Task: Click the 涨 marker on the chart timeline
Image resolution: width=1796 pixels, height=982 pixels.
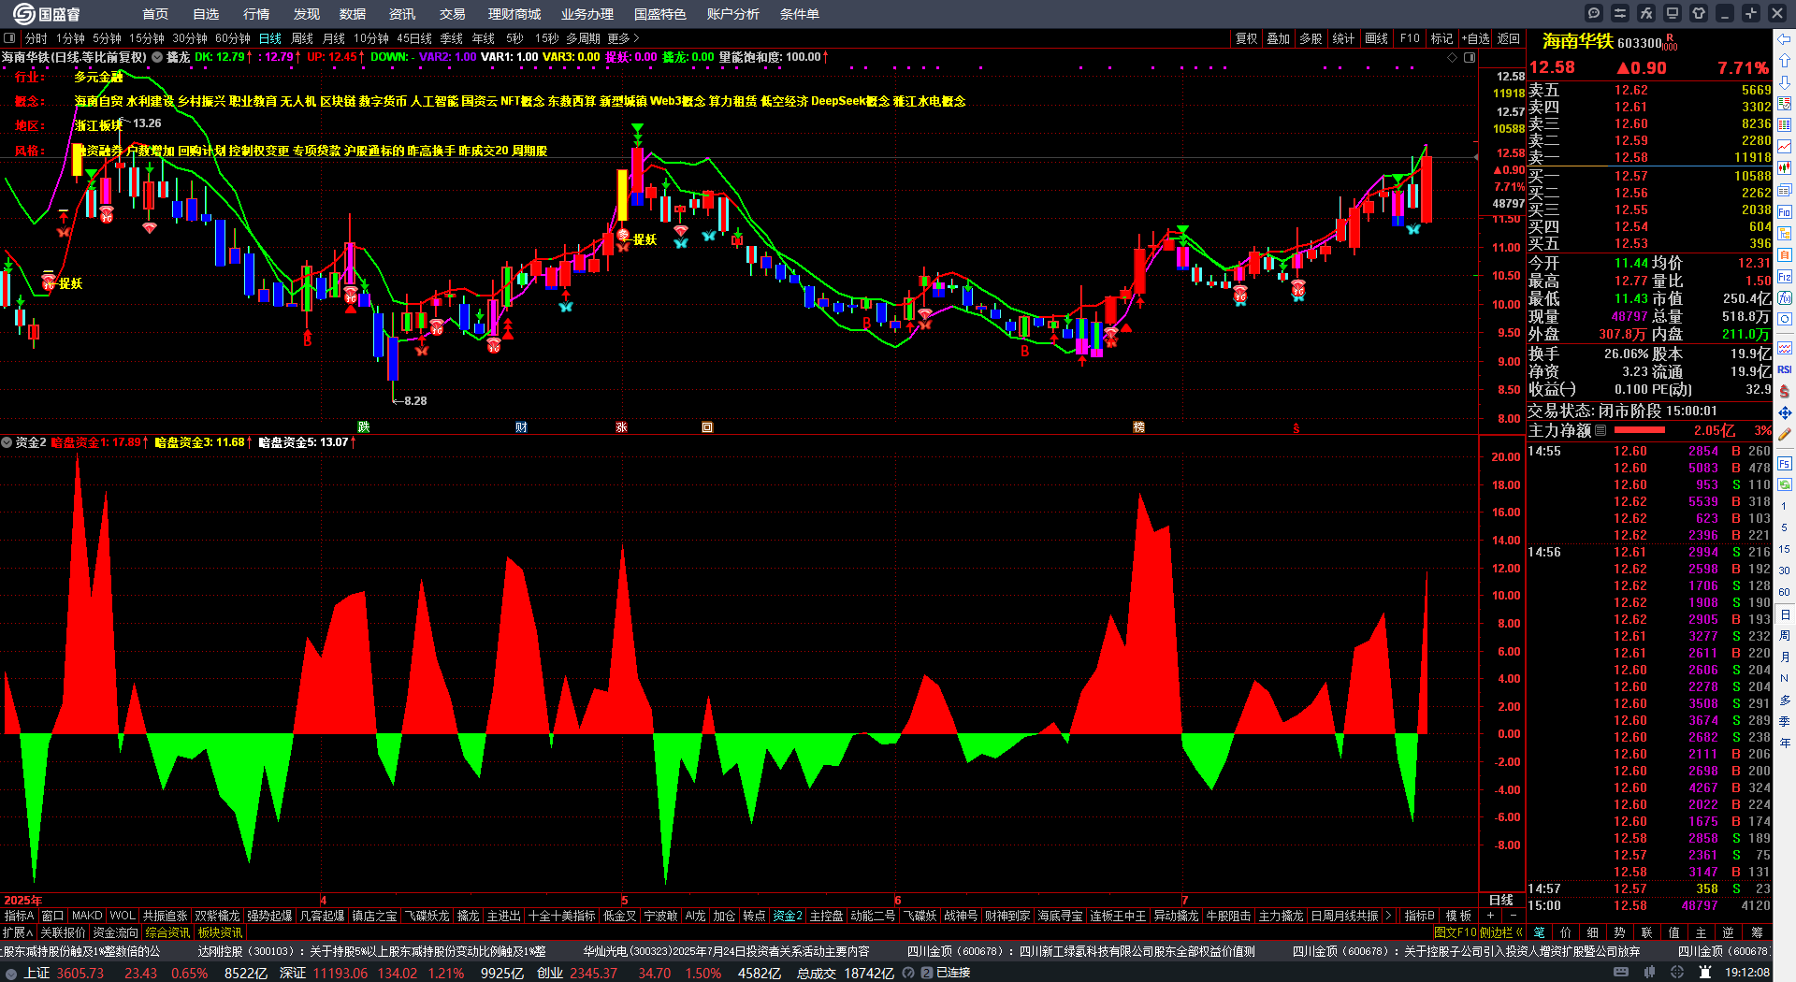Action: pos(621,427)
